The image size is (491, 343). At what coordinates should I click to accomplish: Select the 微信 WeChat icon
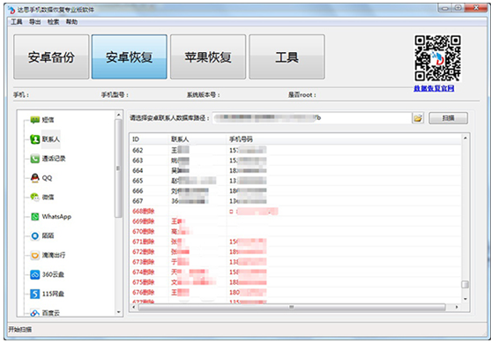click(x=34, y=197)
